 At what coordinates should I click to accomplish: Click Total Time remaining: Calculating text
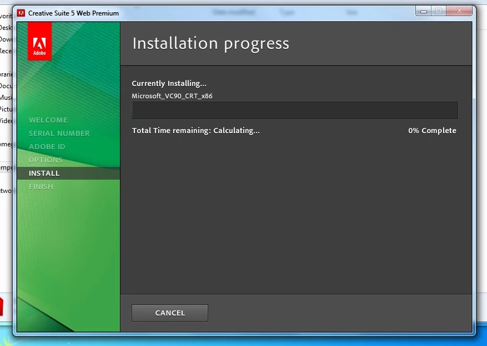(195, 130)
